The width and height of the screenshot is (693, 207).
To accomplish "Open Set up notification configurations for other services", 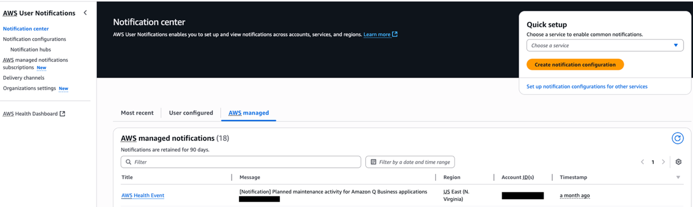I will (587, 86).
